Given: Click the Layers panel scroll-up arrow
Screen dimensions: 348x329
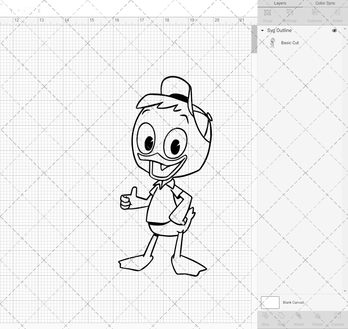Looking at the screenshot, I should [x=345, y=29].
